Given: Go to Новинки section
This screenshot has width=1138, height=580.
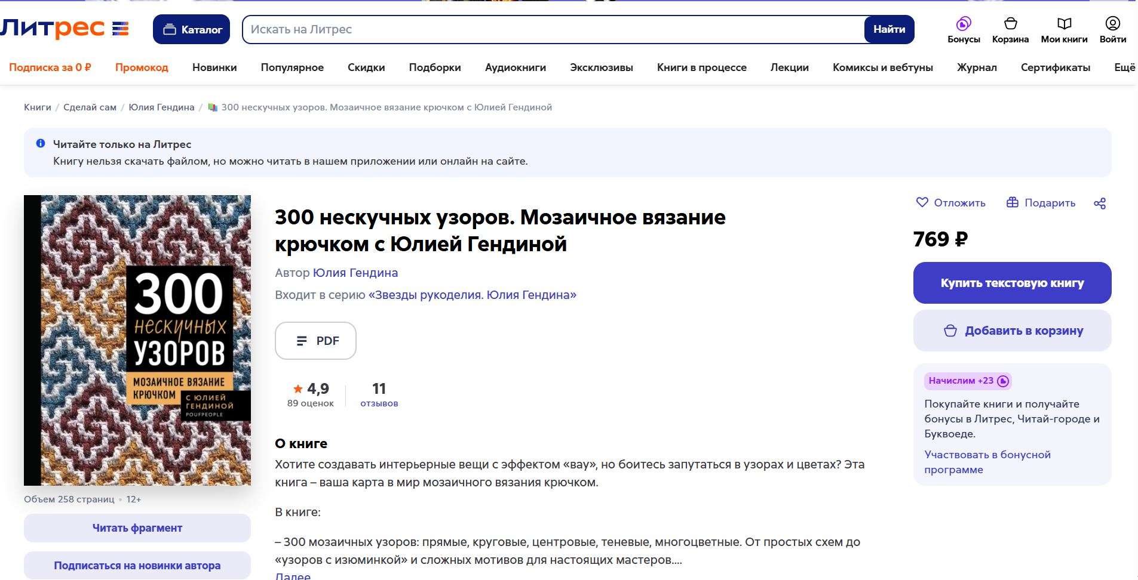Looking at the screenshot, I should (x=214, y=67).
